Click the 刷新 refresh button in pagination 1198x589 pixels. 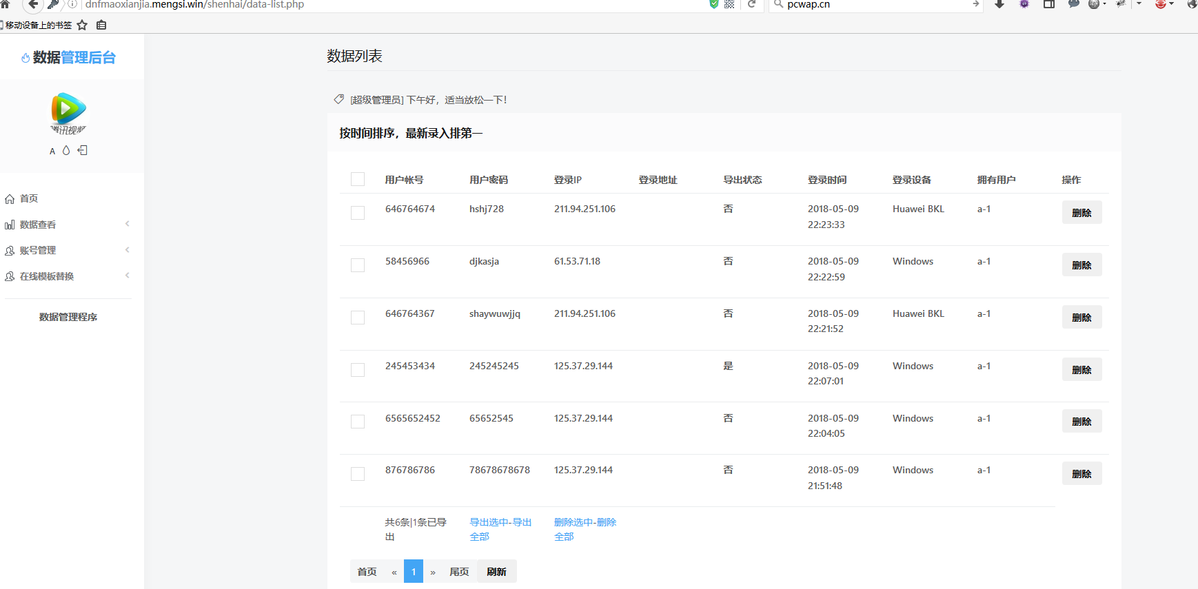coord(496,572)
